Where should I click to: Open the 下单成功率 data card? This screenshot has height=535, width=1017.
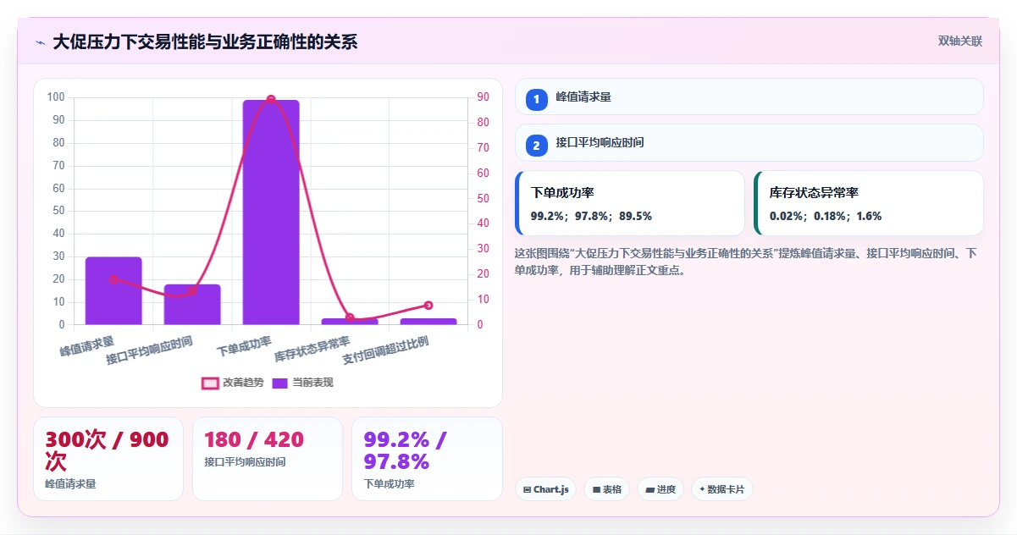pyautogui.click(x=630, y=203)
